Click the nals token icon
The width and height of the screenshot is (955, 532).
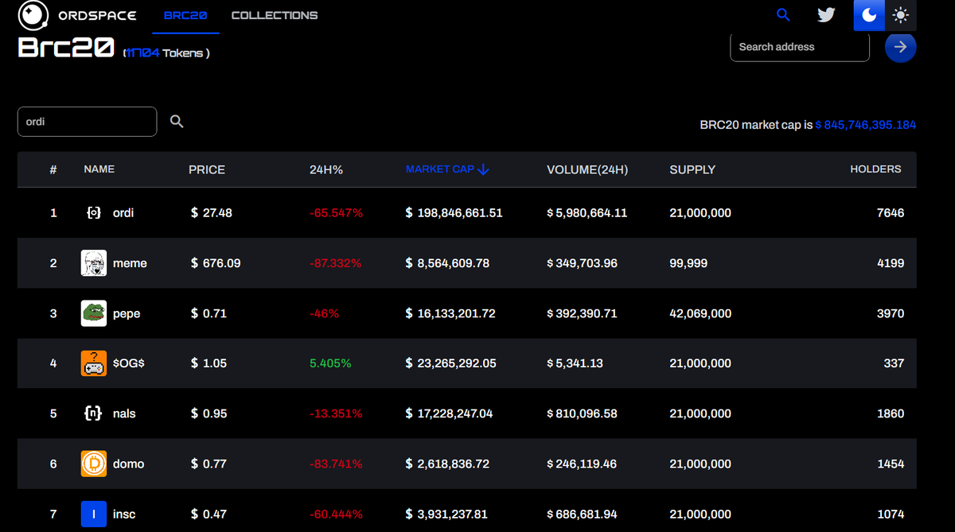click(x=94, y=414)
